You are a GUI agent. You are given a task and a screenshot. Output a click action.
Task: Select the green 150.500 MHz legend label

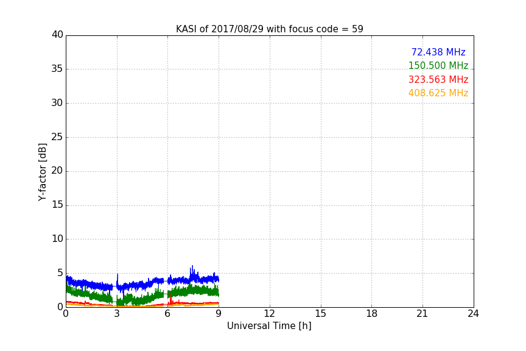(438, 65)
